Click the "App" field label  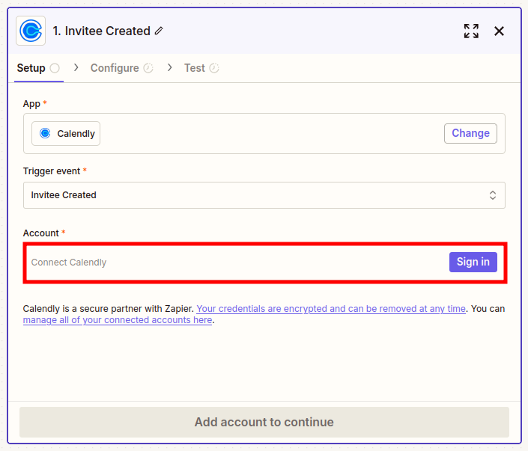[x=31, y=104]
